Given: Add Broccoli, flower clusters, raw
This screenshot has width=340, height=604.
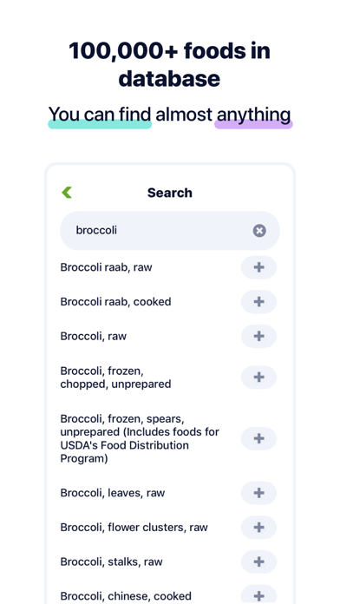Looking at the screenshot, I should tap(258, 528).
